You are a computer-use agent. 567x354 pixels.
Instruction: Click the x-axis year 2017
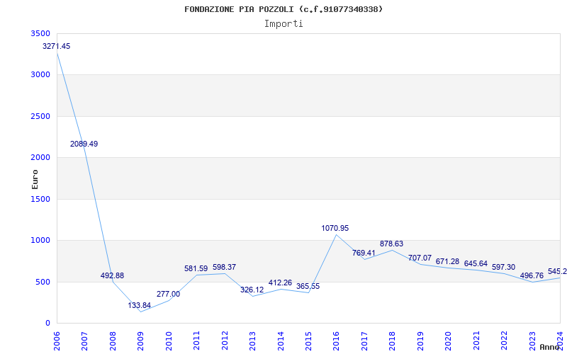(364, 340)
